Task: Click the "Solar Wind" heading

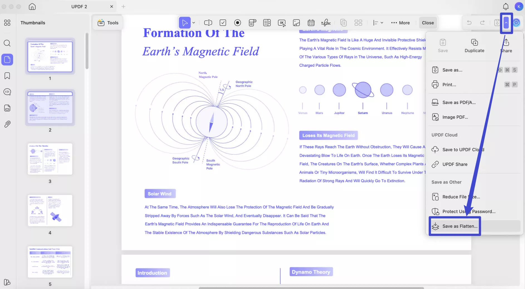Action: coord(160,194)
